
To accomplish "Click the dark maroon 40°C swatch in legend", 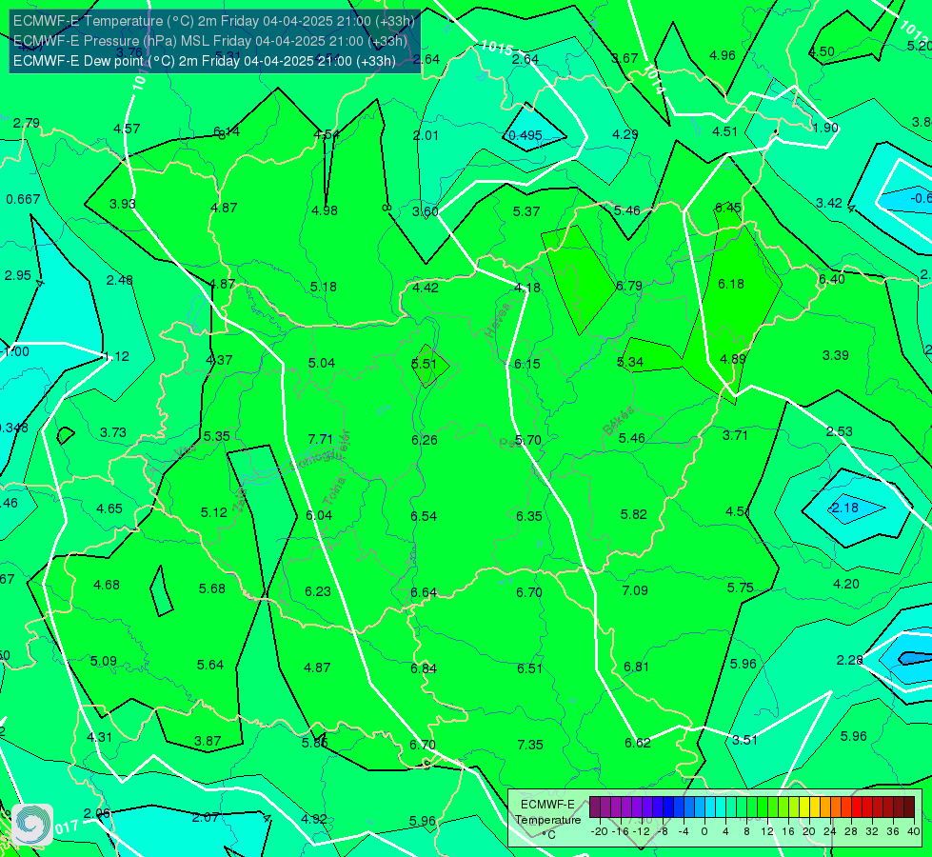I will pos(909,807).
